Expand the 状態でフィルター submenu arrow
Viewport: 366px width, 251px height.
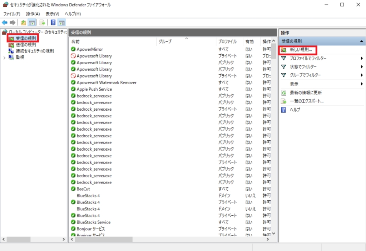pos(362,67)
